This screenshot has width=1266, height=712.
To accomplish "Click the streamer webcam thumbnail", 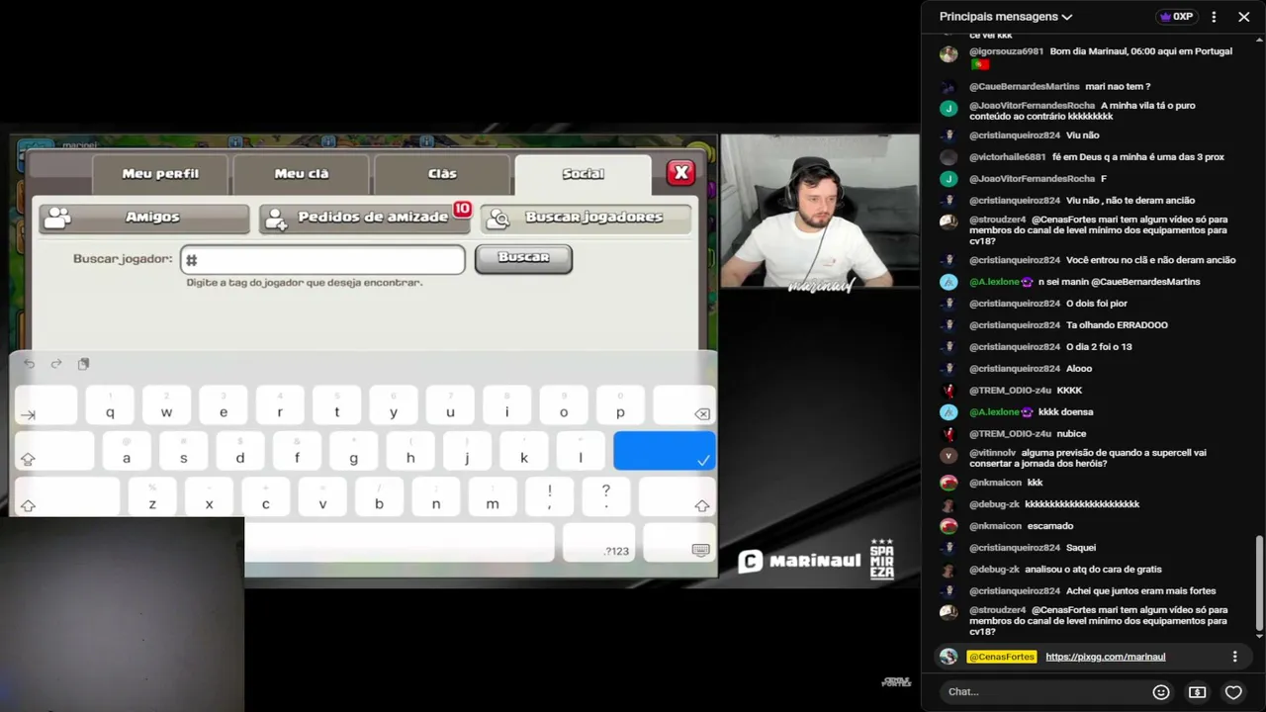I will coord(819,211).
